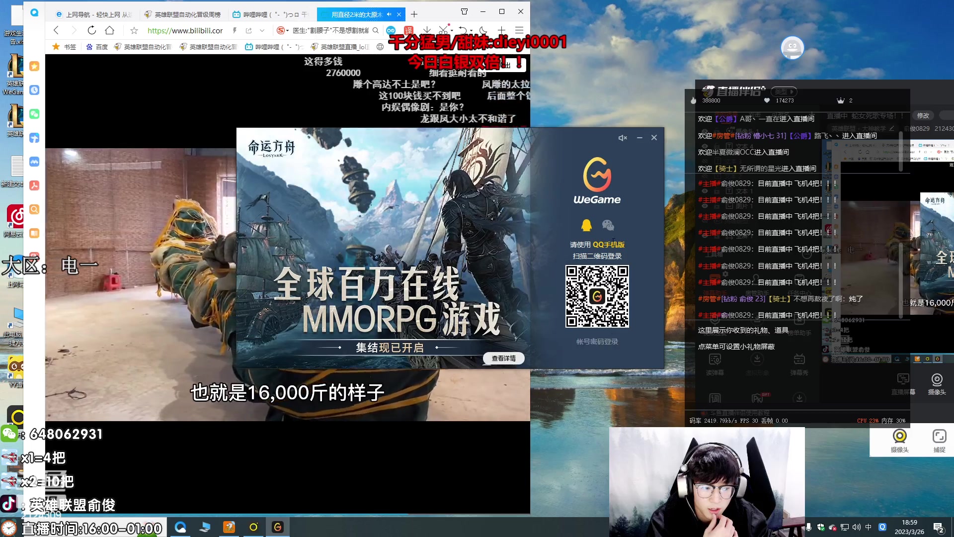Click the globe icon on bookmarks bar
The width and height of the screenshot is (954, 537).
(380, 47)
